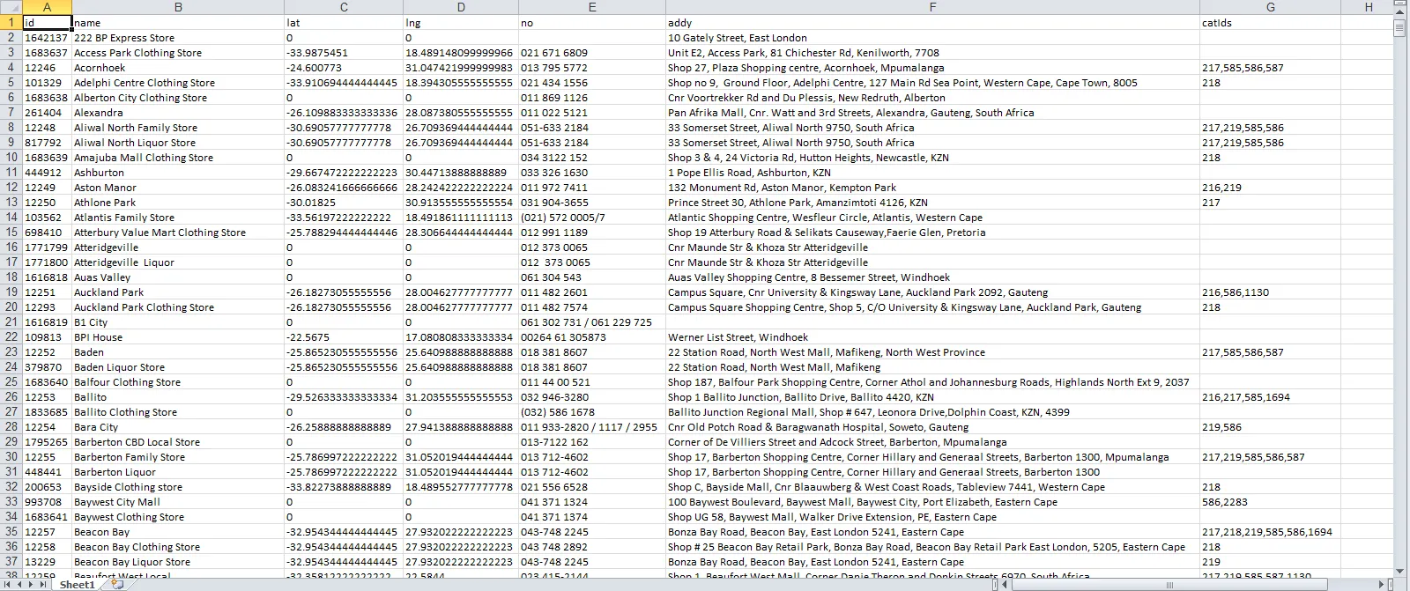Go to first sheet with navigation arrow
Viewport: 1410px width, 591px height.
coord(5,585)
